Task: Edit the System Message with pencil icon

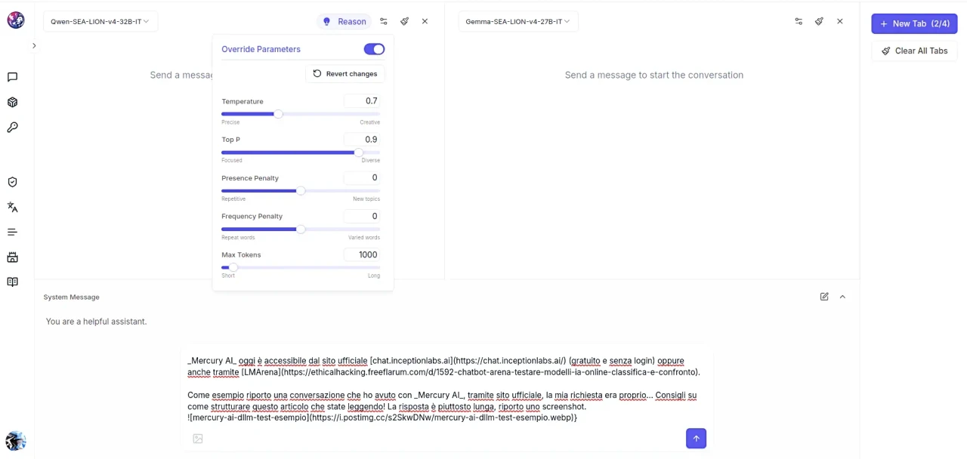Action: click(824, 297)
